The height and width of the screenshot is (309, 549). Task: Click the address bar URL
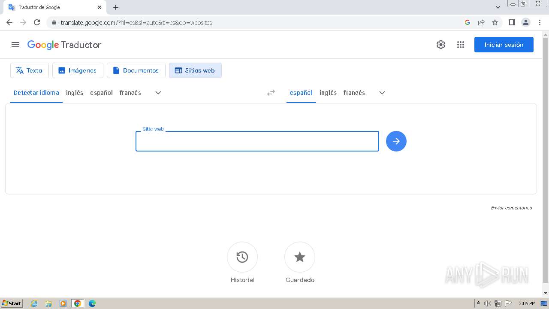[x=136, y=23]
